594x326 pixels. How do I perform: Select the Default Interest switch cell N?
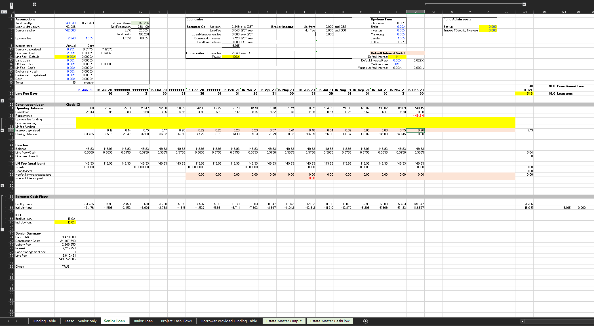pyautogui.click(x=397, y=57)
